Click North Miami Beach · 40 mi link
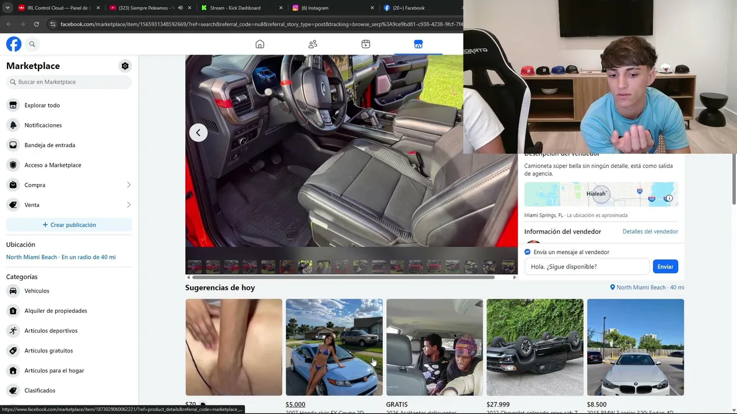737x414 pixels. tap(647, 287)
